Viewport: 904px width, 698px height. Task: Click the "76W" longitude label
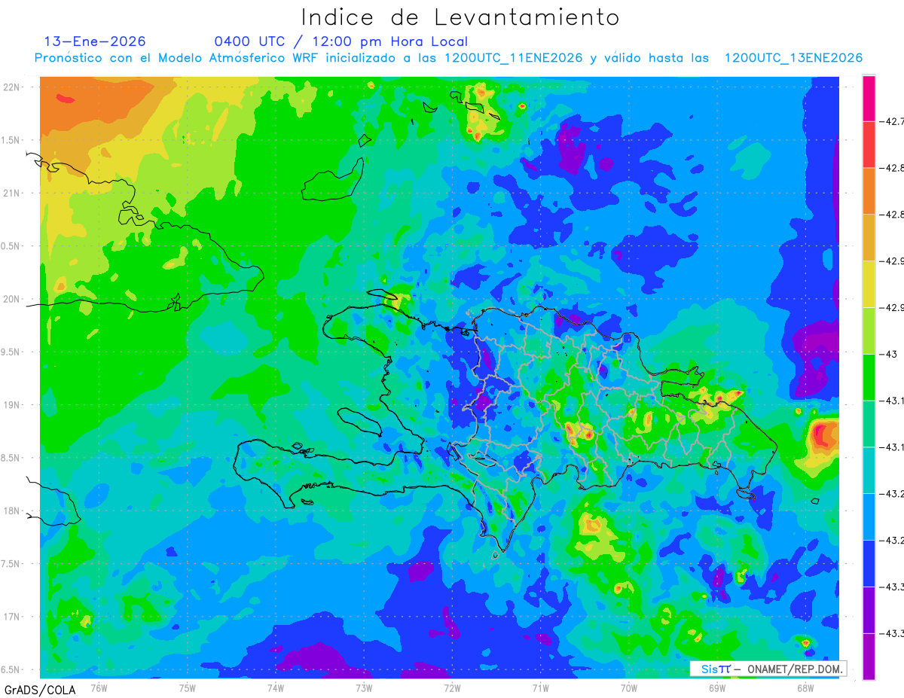[99, 687]
